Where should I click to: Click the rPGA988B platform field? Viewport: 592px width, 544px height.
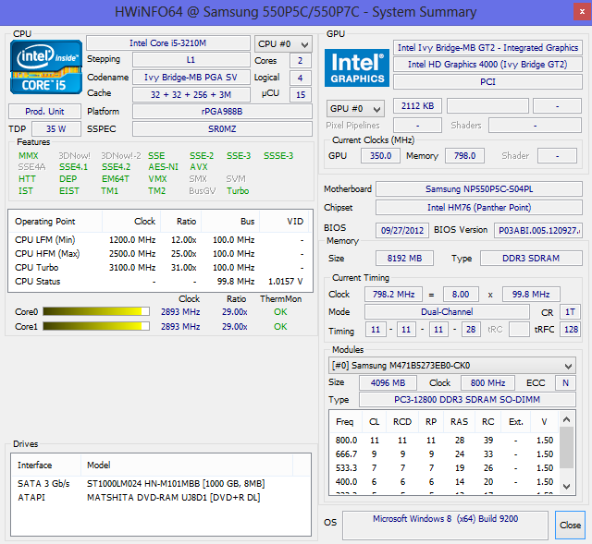222,111
